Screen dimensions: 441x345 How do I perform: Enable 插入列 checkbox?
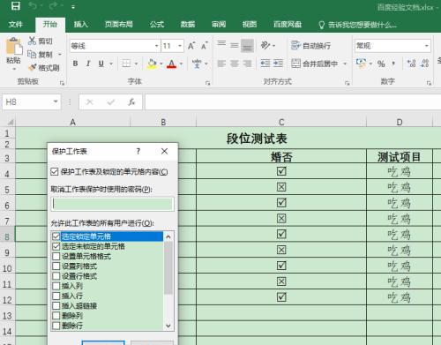point(56,286)
